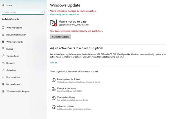This screenshot has height=119, width=183.
Task: Open the Troubleshoot page
Action: pos(12,56)
